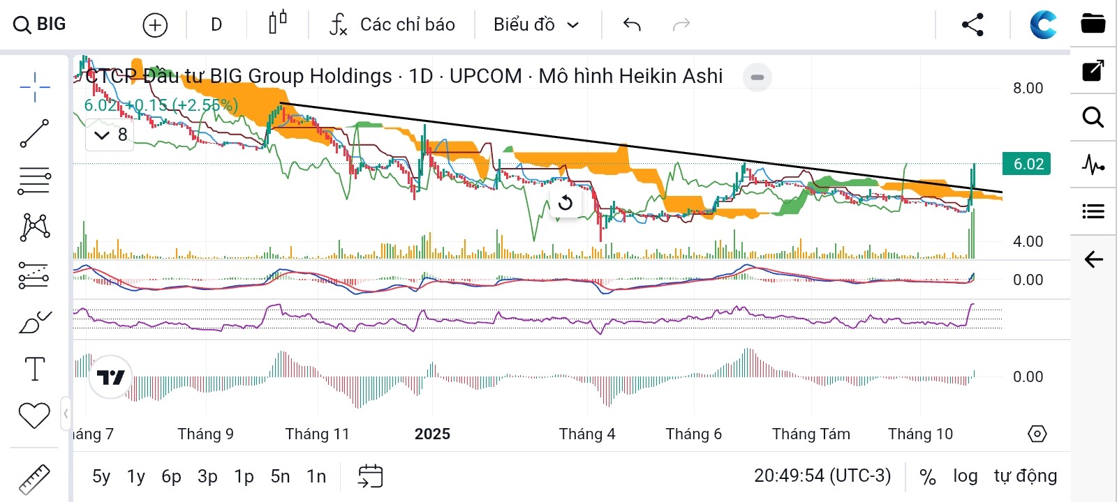The width and height of the screenshot is (1117, 502).
Task: Select the 1y time range
Action: pyautogui.click(x=135, y=477)
